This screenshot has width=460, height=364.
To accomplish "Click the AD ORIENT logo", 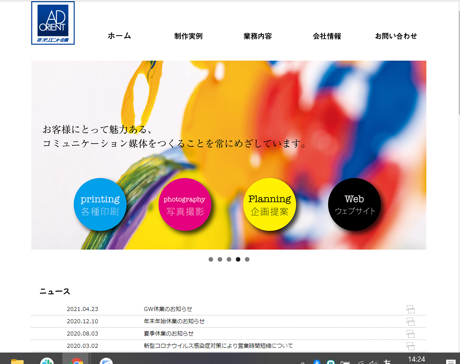I will pos(53,23).
